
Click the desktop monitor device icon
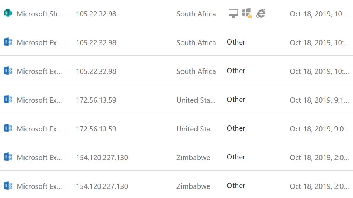[x=233, y=13]
